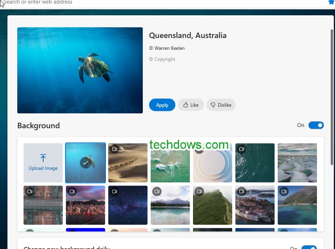The image size is (335, 249).
Task: Turn off the Background toggle
Action: point(316,125)
